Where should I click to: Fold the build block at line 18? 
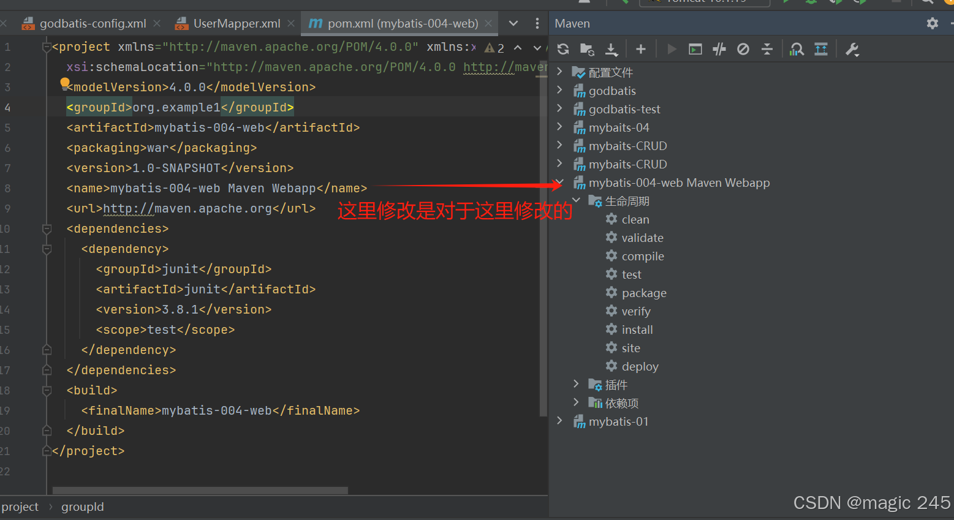pos(47,390)
